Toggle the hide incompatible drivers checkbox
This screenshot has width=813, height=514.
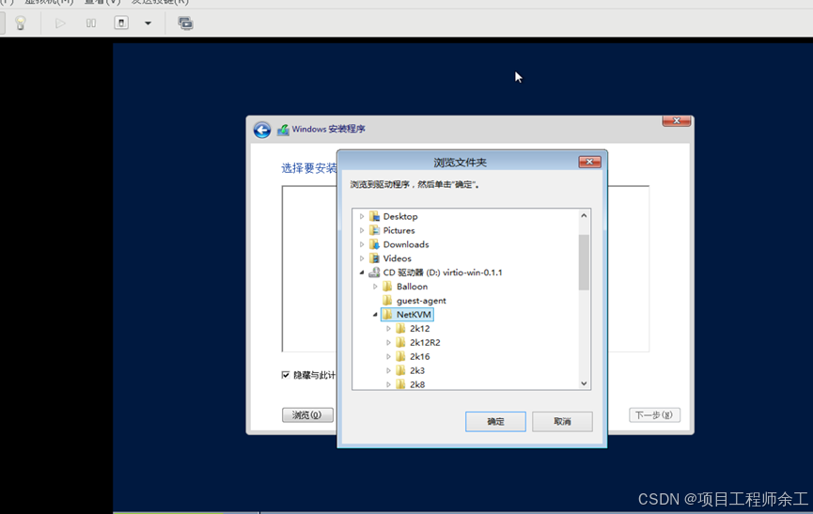286,375
